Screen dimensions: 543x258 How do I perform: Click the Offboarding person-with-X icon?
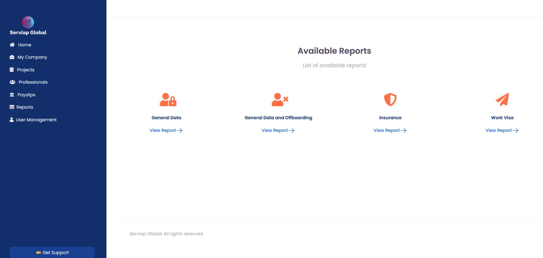tap(280, 100)
